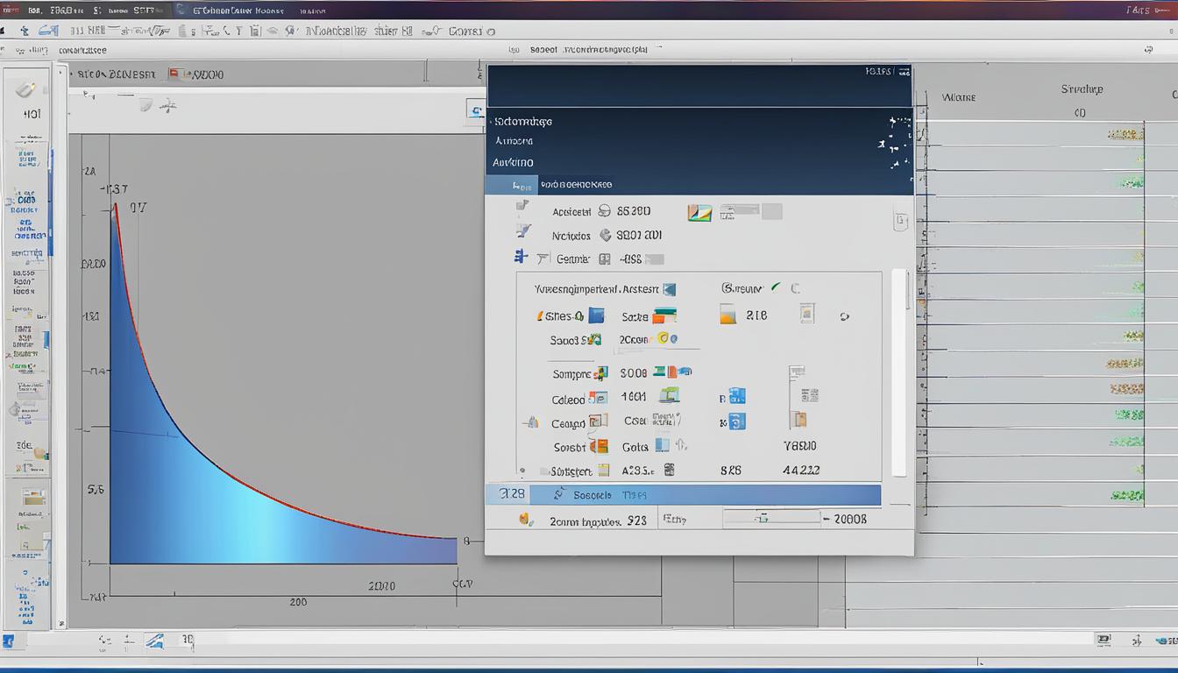This screenshot has height=673, width=1178.
Task: Open the small dropdown button at dialog's top-left edge
Action: pyautogui.click(x=474, y=110)
